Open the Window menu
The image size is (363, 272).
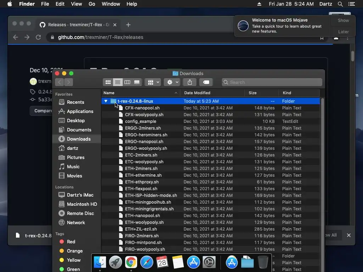111,4
